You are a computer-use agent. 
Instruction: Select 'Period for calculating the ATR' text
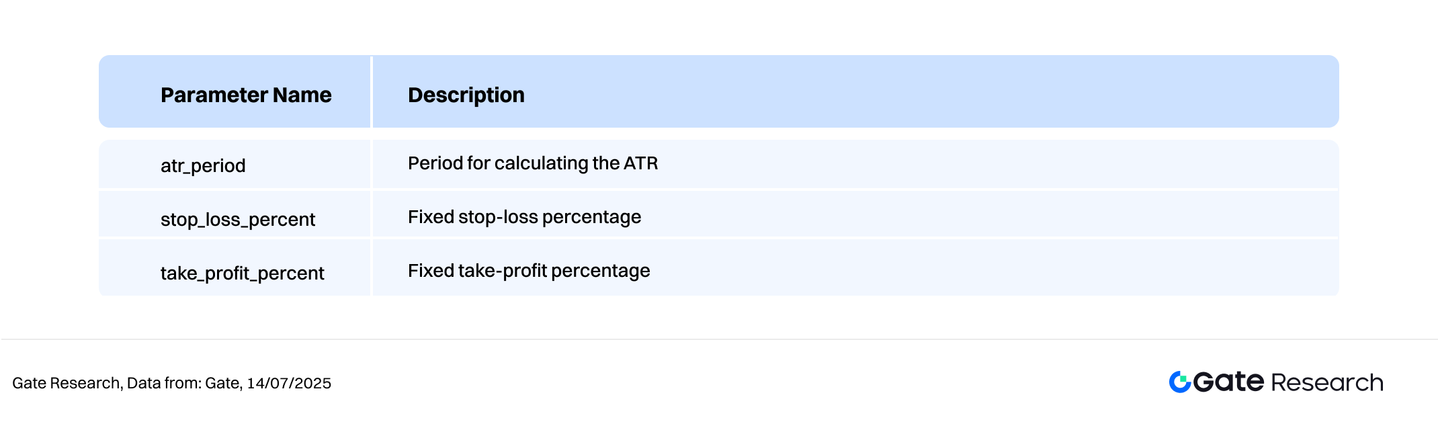533,163
